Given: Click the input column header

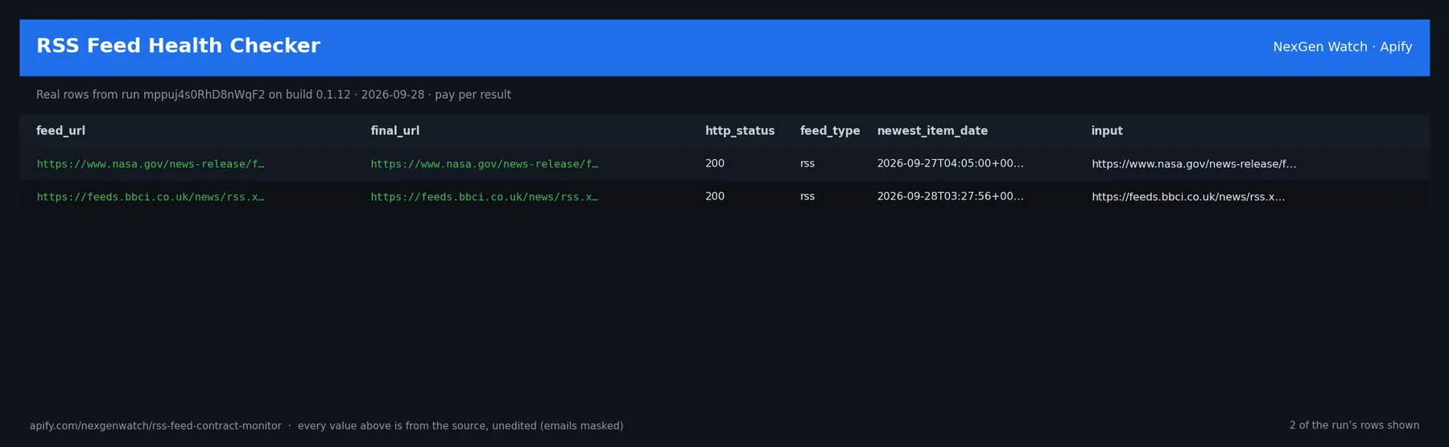Looking at the screenshot, I should pos(1107,131).
